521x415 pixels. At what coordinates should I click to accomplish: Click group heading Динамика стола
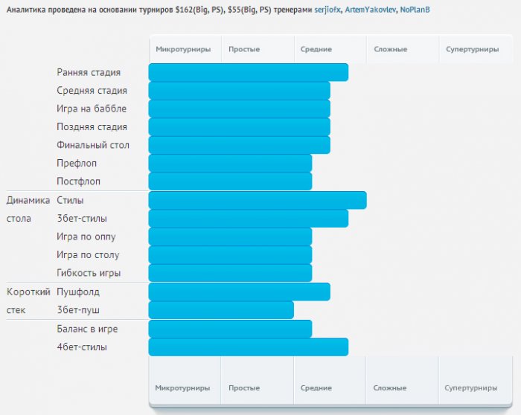click(28, 210)
